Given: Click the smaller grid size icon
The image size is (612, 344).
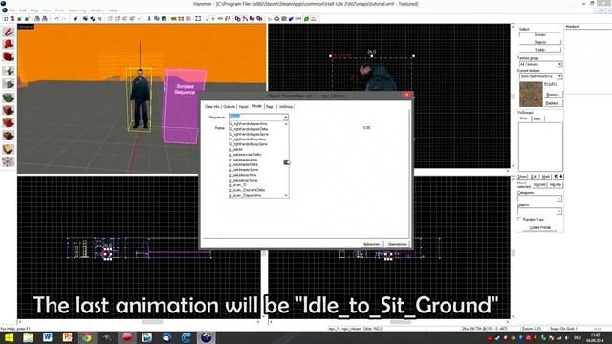Looking at the screenshot, I should [x=19, y=19].
